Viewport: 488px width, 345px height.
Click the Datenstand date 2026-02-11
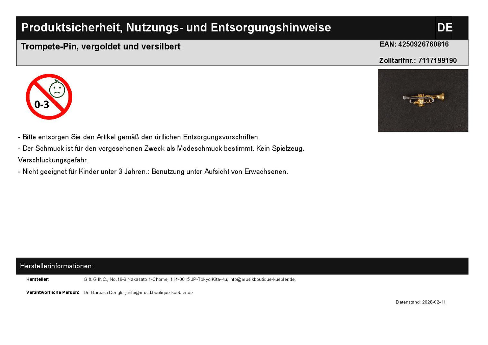click(434, 302)
